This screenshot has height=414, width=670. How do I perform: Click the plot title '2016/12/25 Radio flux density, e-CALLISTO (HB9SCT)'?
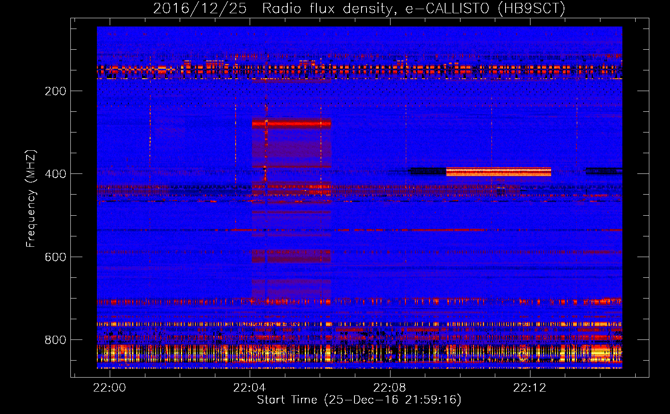click(359, 8)
